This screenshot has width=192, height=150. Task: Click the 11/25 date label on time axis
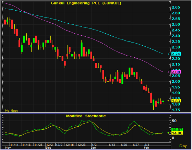point(38,145)
